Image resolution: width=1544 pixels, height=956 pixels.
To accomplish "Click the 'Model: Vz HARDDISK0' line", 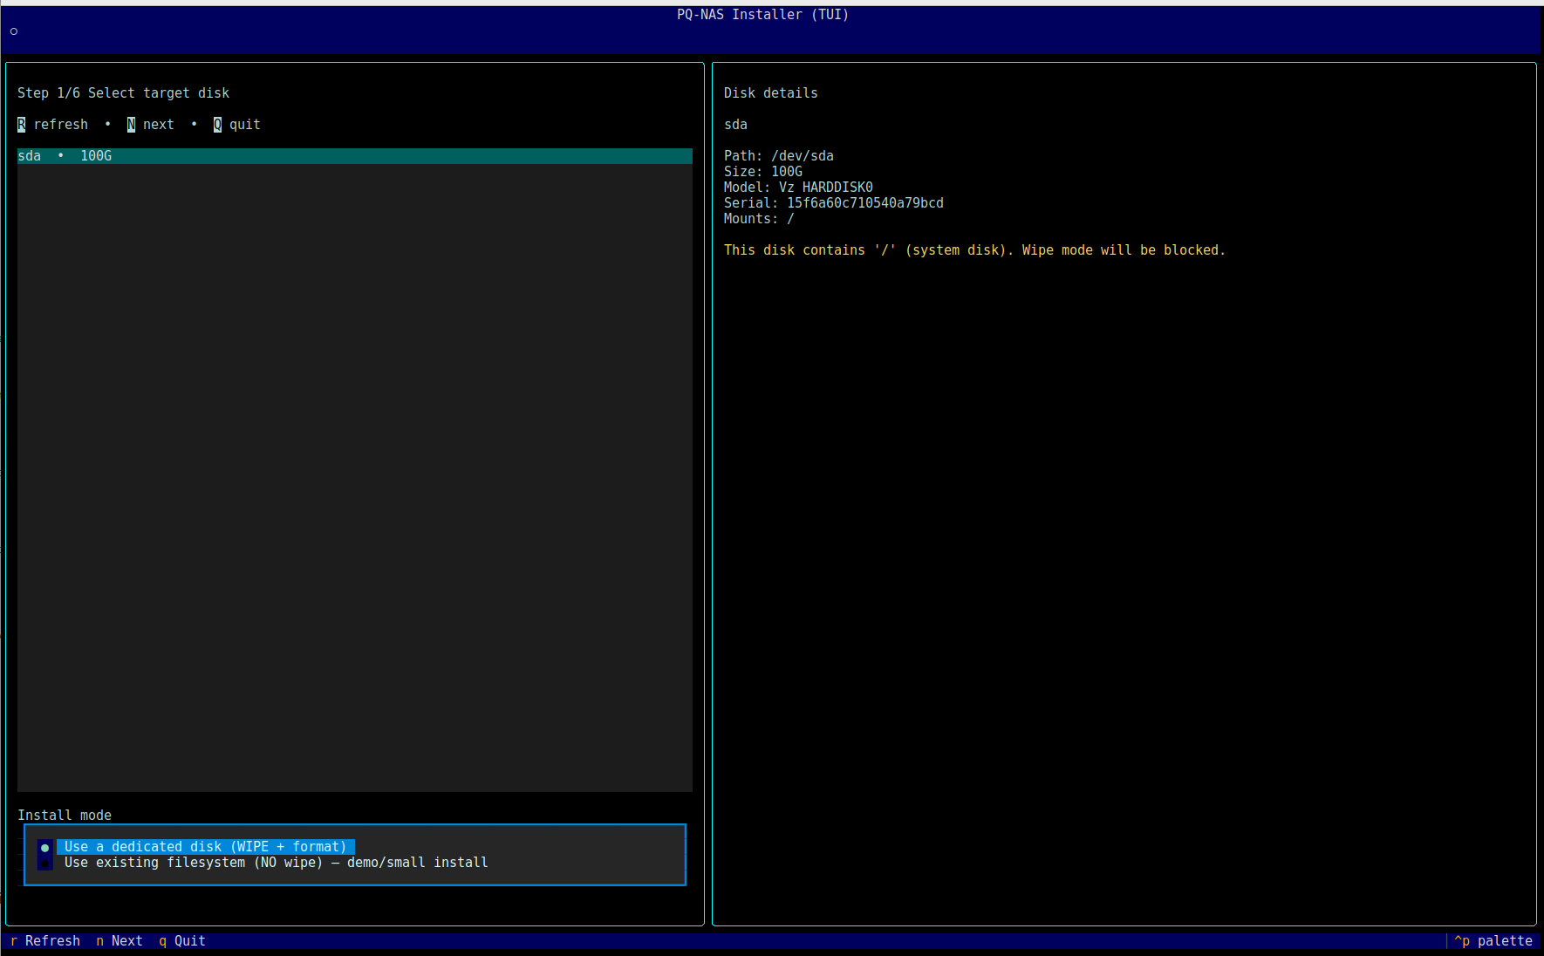I will (798, 188).
